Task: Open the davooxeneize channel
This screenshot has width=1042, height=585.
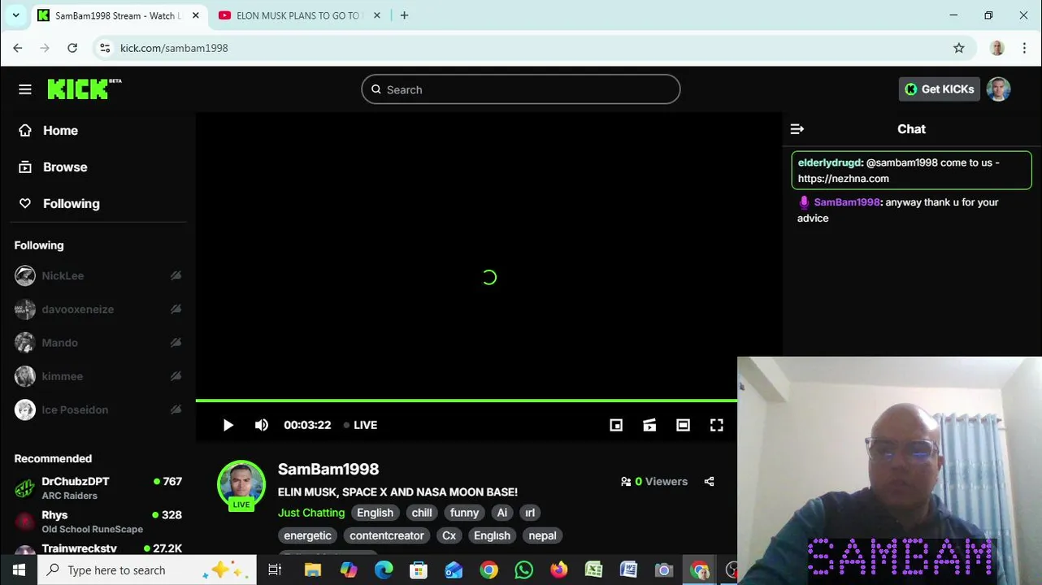Action: point(77,310)
